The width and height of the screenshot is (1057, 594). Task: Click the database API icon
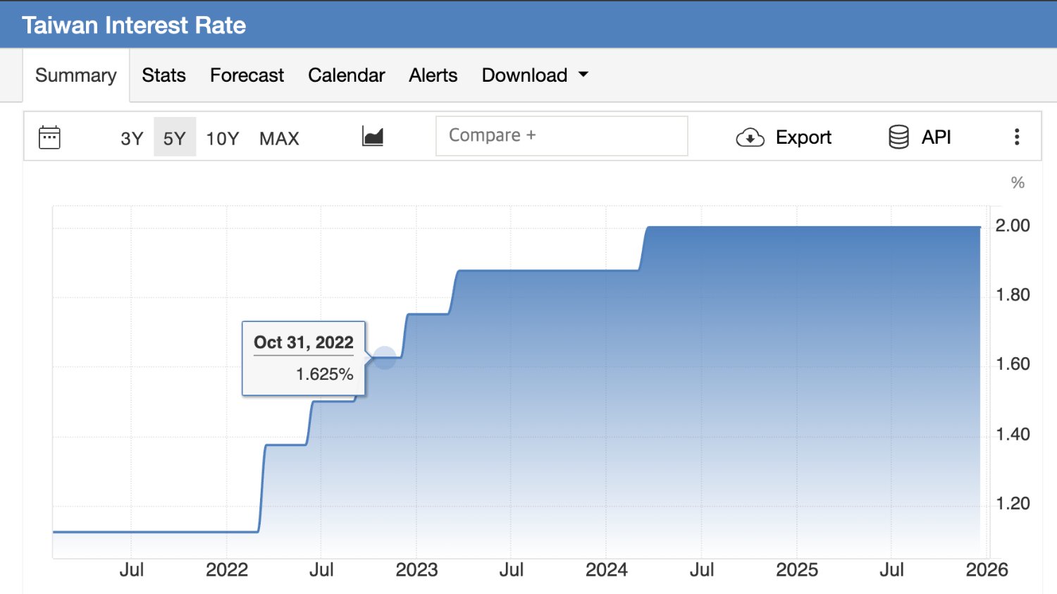[x=898, y=137]
